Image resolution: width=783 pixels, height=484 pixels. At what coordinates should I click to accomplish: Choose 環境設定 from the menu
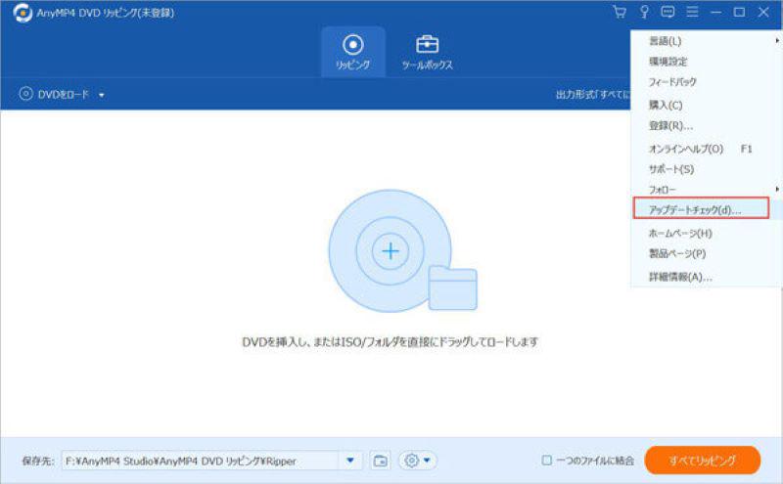pos(668,62)
